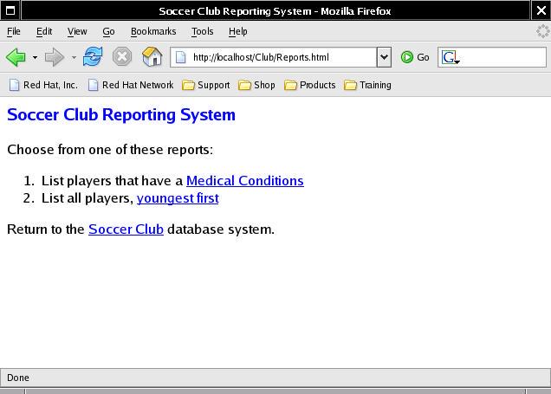The height and width of the screenshot is (394, 551).
Task: Open the Bookmarks menu
Action: (x=152, y=31)
